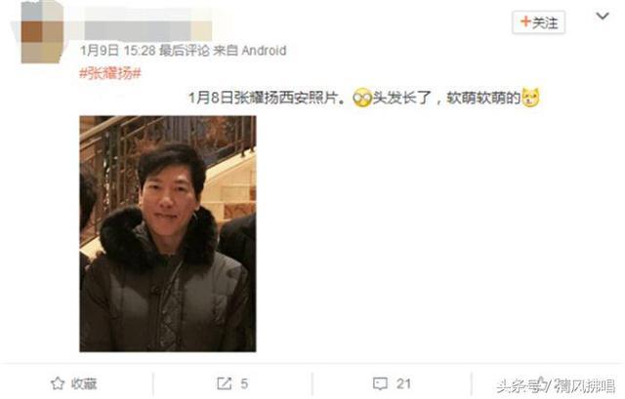
Task: Click the +关注 follow button
Action: pos(538,22)
